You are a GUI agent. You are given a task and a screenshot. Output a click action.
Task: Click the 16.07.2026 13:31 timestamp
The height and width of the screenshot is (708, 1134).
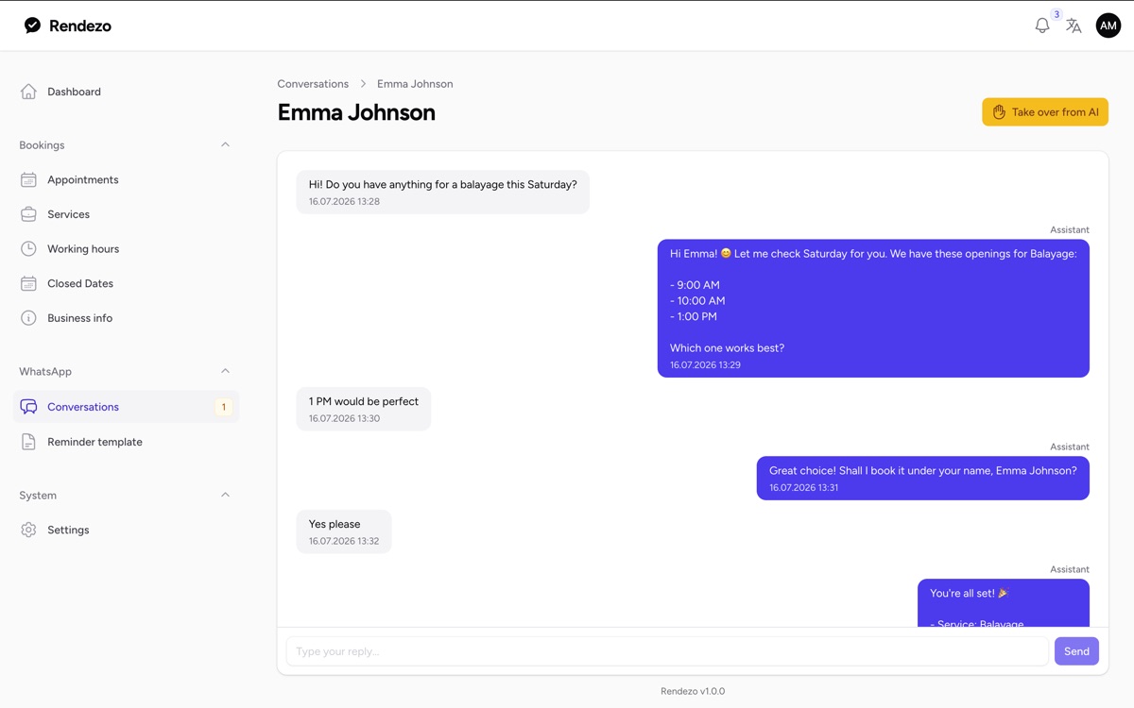pos(803,487)
